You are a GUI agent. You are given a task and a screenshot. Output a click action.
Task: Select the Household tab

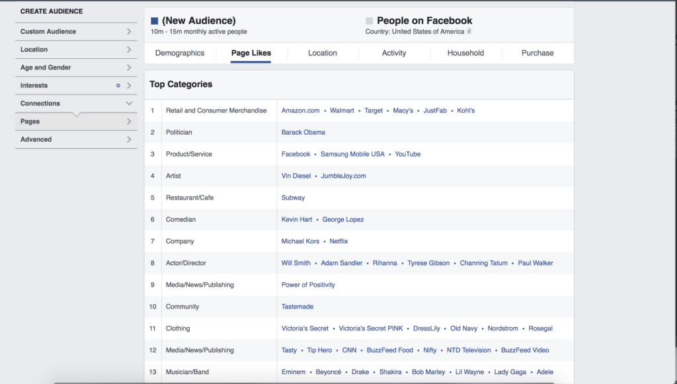tap(465, 53)
